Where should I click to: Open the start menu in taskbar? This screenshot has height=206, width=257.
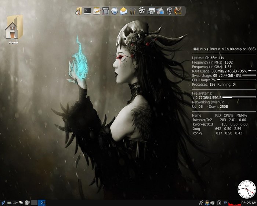3,203
